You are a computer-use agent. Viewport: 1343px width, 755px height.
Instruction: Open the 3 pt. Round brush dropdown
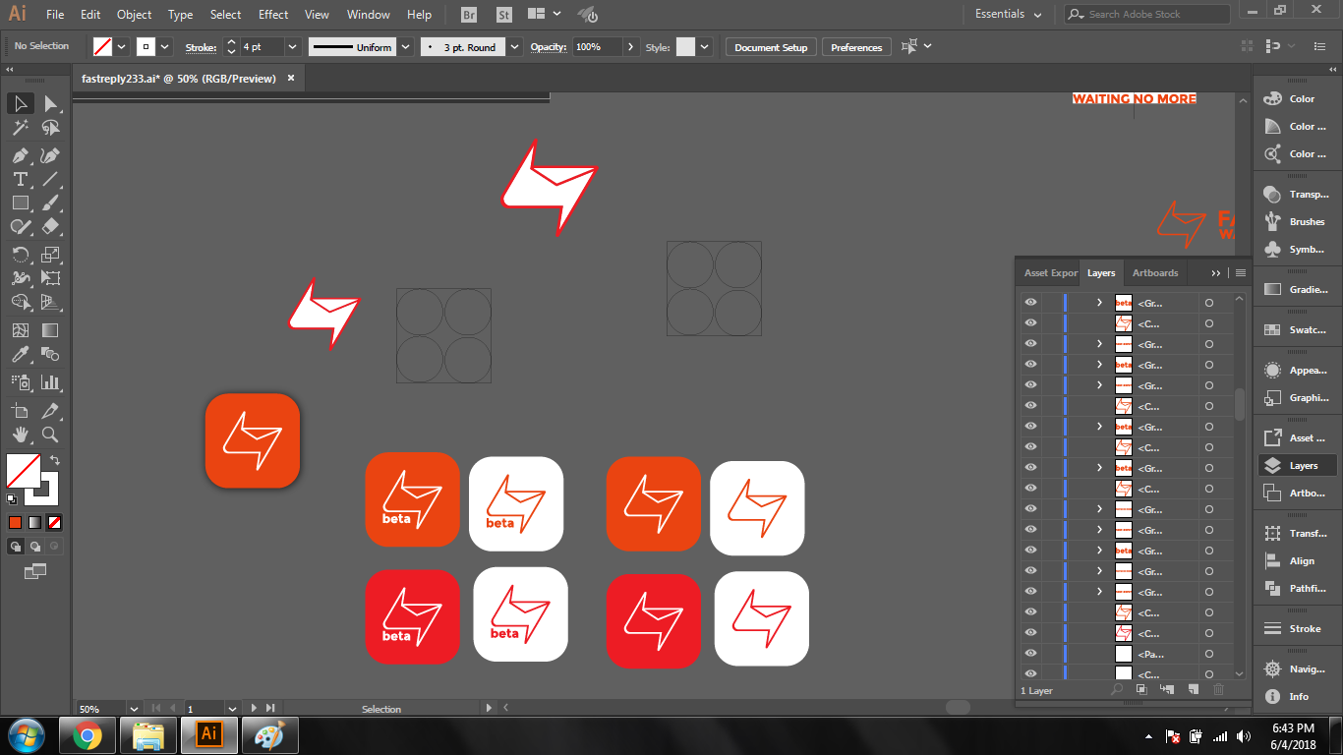(x=515, y=46)
